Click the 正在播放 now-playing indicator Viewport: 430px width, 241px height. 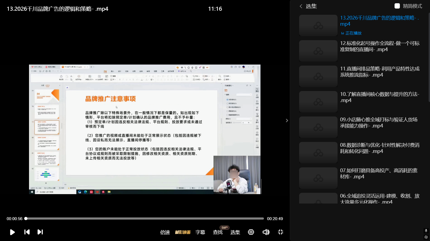tap(351, 33)
